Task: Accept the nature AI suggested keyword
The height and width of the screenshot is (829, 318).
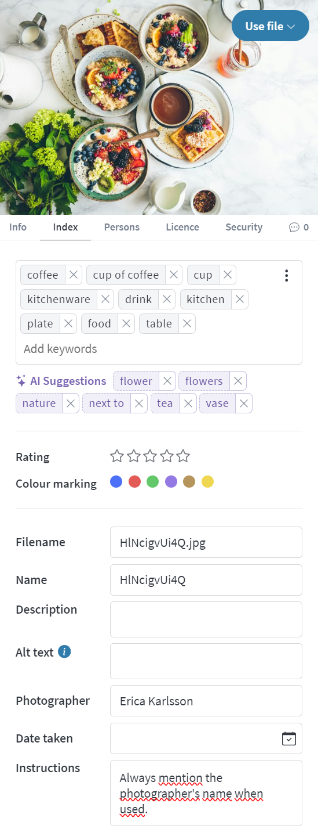Action: pos(39,403)
